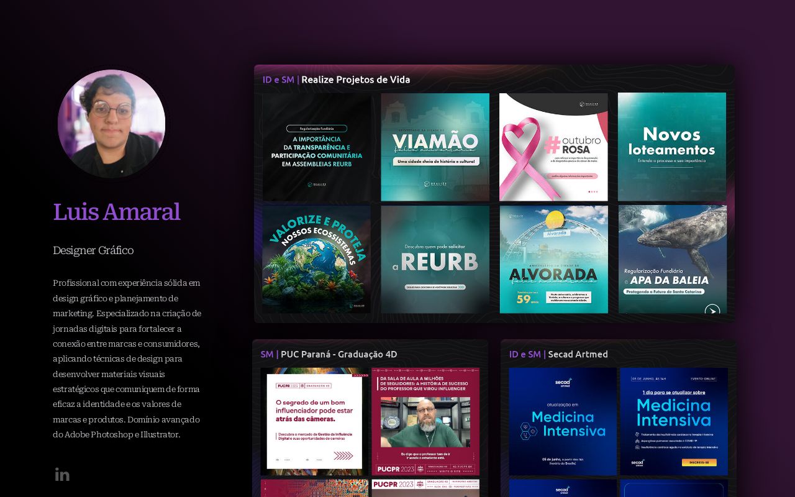The height and width of the screenshot is (497, 795).
Task: Click Inscreva-se on the Medicina Intensiva event post
Action: [699, 463]
